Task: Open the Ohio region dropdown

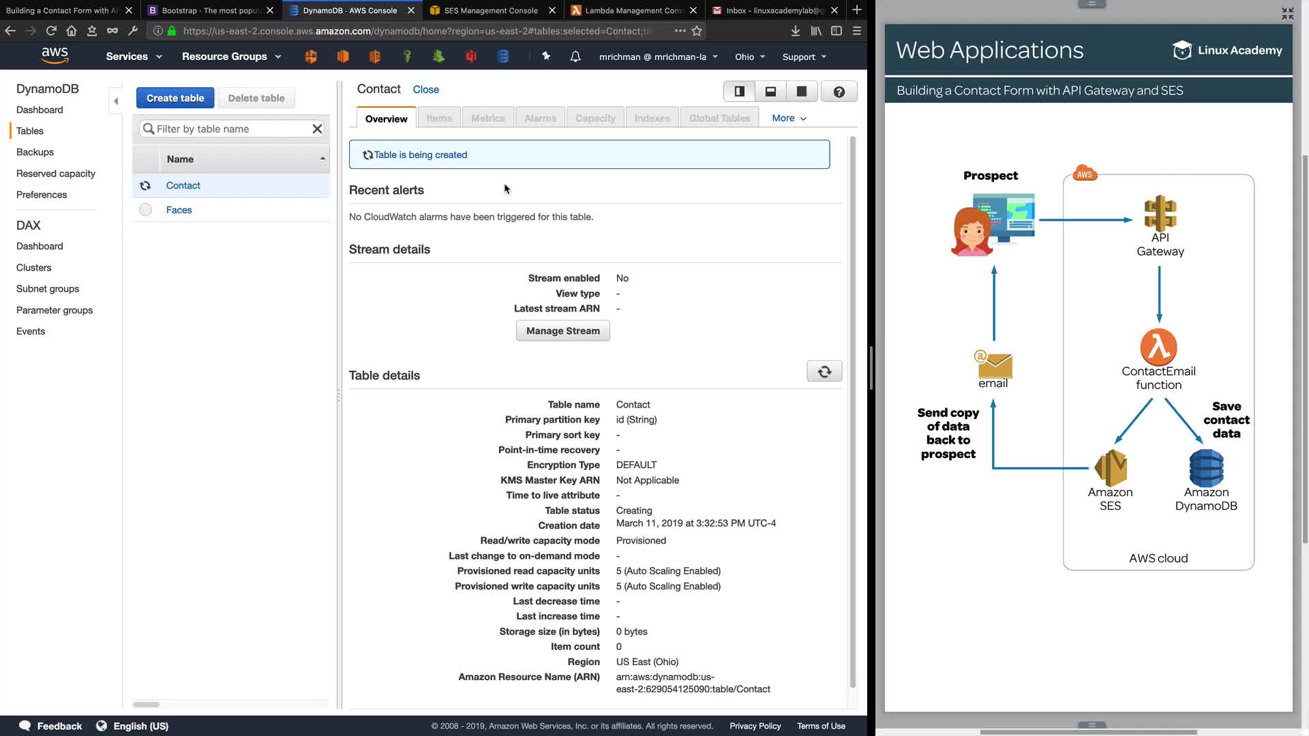Action: point(750,57)
